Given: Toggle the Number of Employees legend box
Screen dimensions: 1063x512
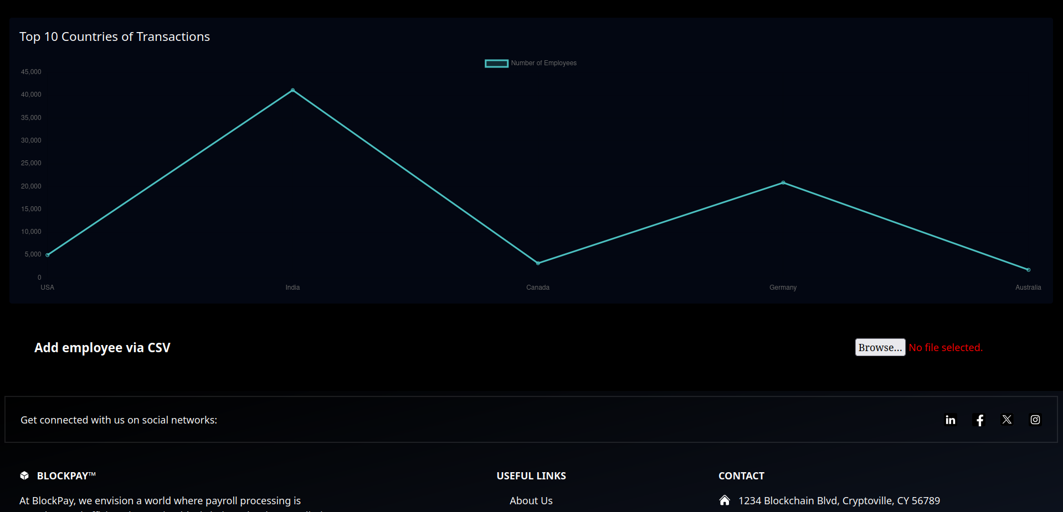Looking at the screenshot, I should (496, 63).
